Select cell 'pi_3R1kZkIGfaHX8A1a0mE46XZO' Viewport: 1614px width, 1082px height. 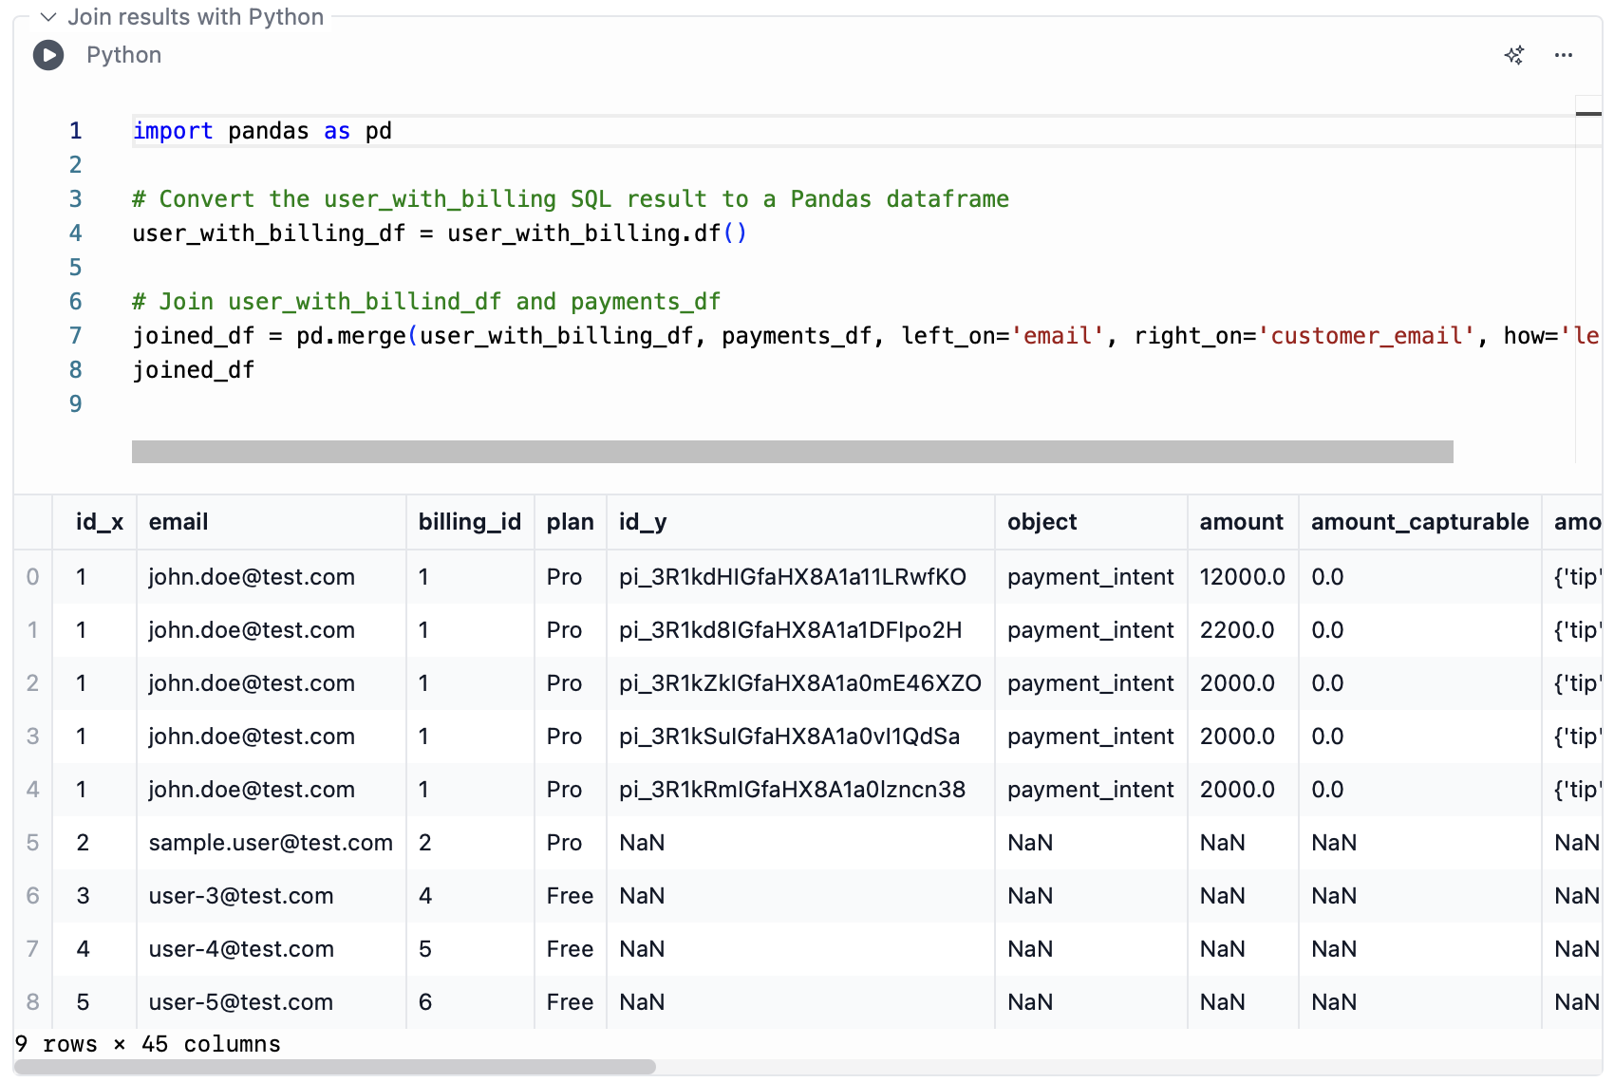[x=800, y=683]
